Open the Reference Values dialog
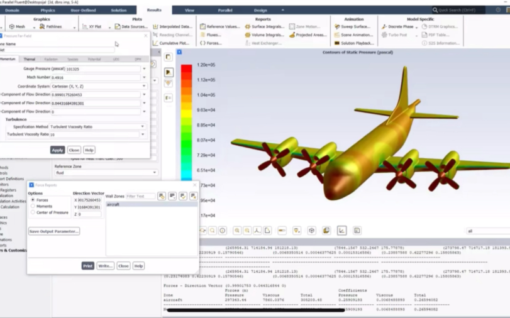Viewport: 510px width, 318px height. [220, 26]
